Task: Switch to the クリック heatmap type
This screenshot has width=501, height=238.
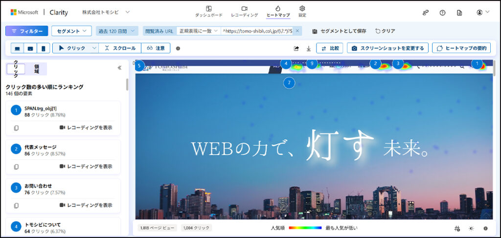Action: (x=72, y=48)
